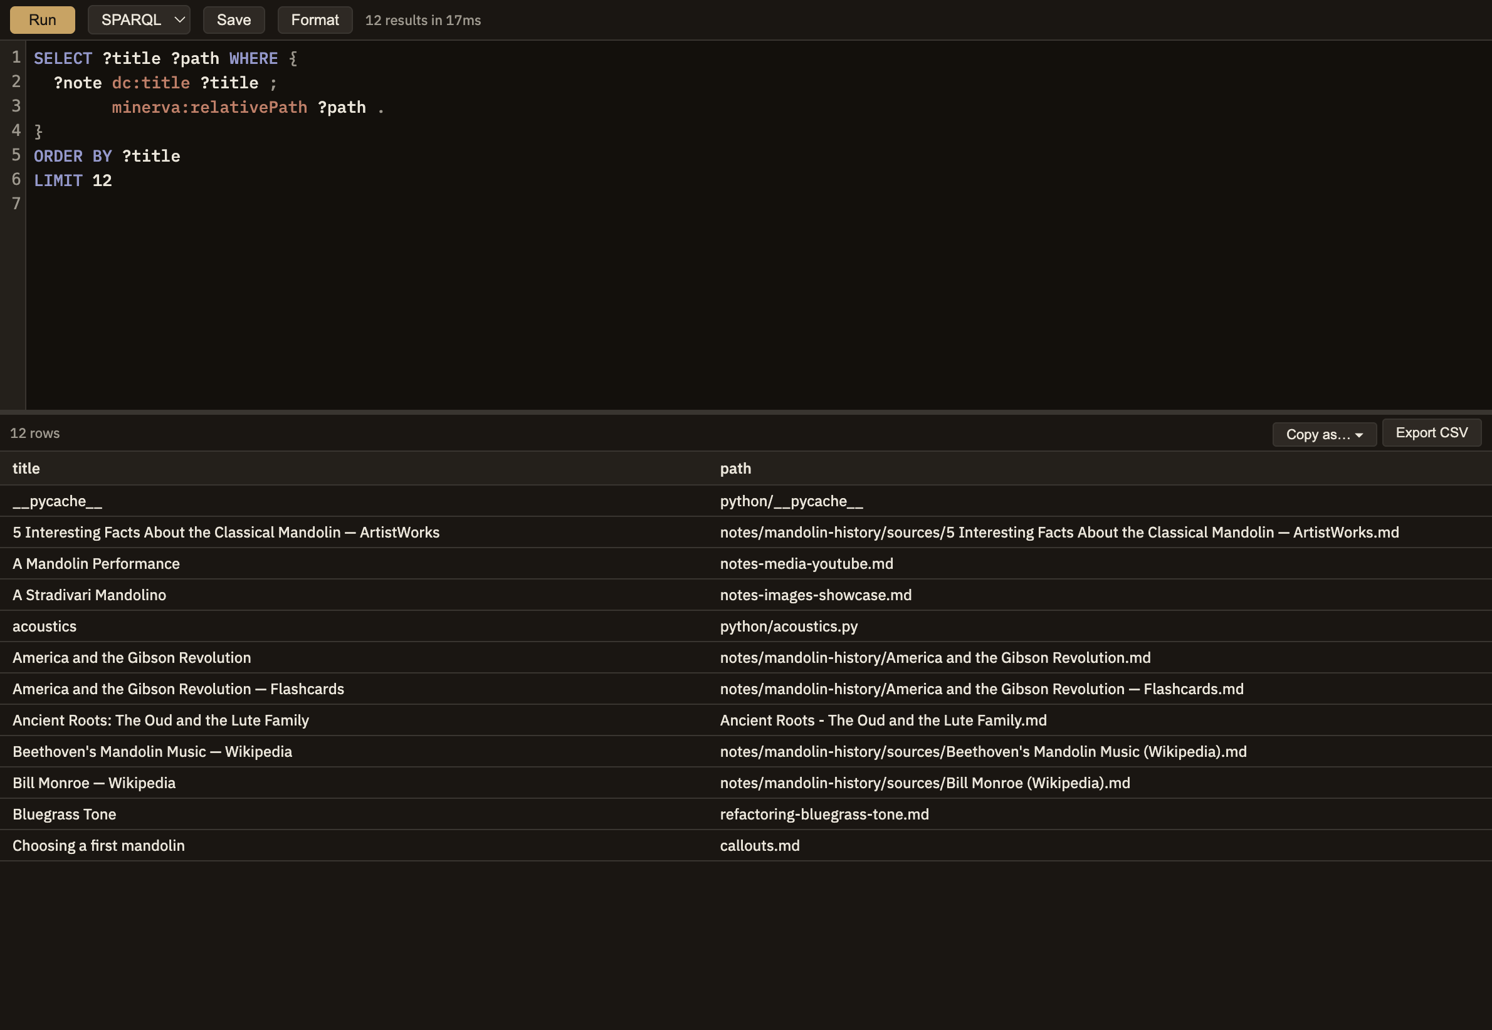Select 'Bluegrass Tone' title cell
The width and height of the screenshot is (1492, 1030).
pos(354,814)
